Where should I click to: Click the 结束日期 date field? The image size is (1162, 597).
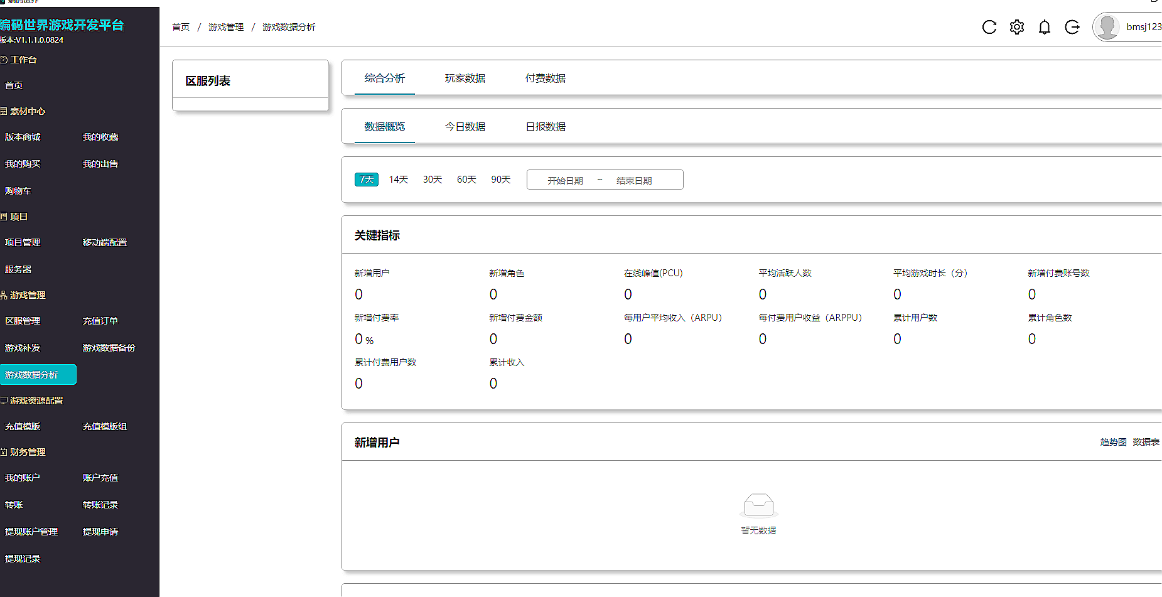point(633,180)
